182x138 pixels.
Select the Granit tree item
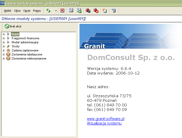click(15, 34)
